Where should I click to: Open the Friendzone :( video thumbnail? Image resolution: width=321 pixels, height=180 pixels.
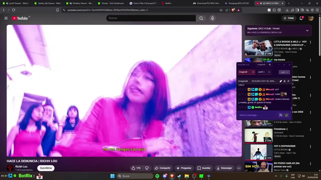259,135
